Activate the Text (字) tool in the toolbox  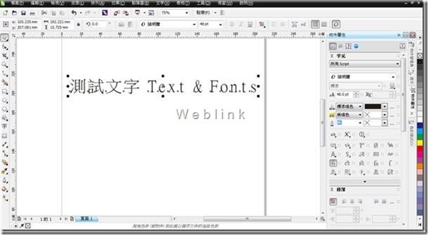click(x=4, y=126)
